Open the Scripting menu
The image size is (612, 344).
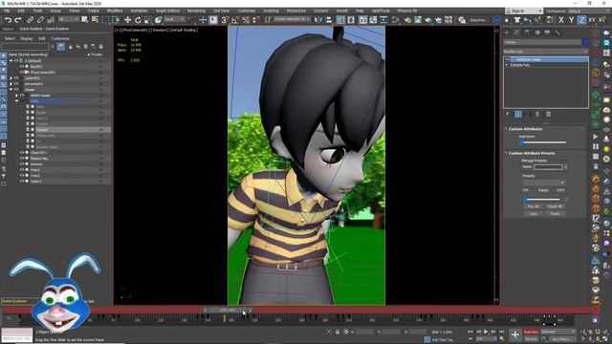[x=271, y=11]
